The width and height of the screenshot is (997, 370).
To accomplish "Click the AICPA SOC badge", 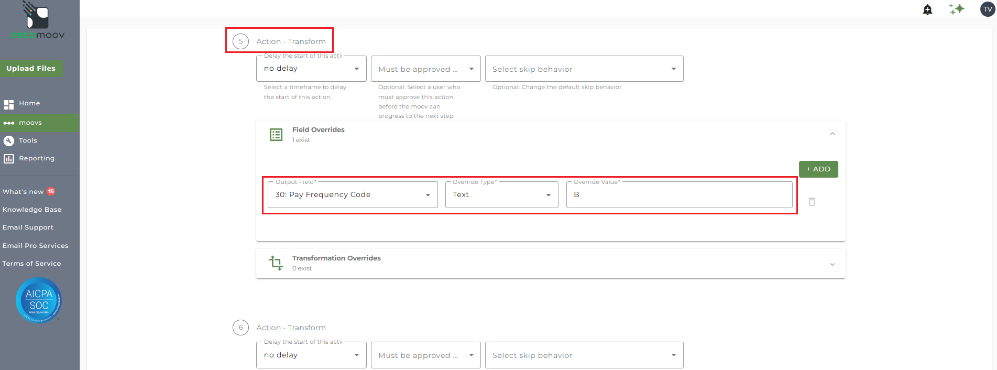I will click(39, 300).
